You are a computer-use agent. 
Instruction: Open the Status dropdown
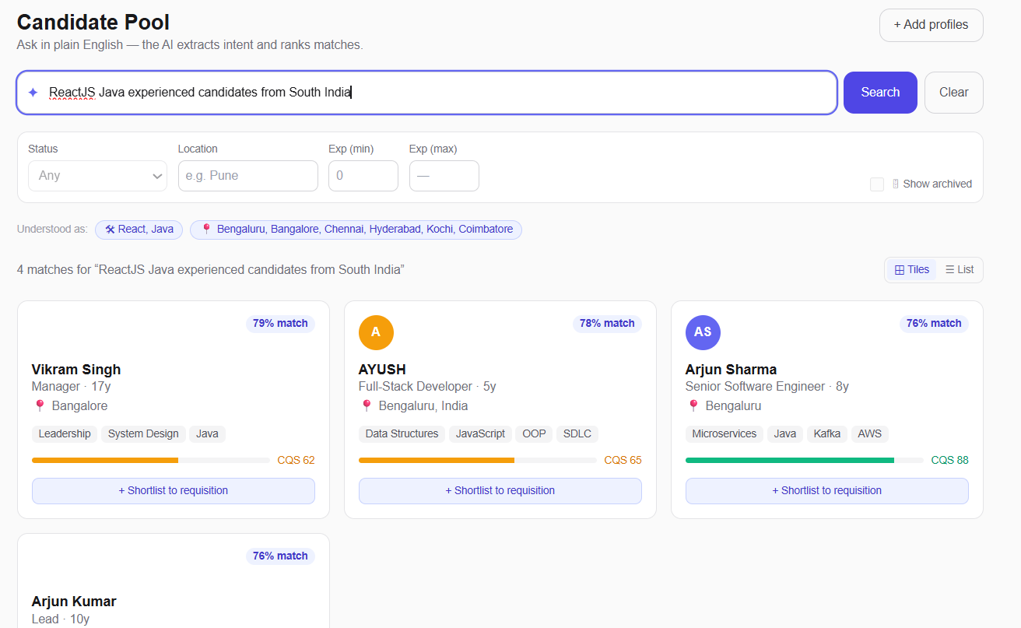pyautogui.click(x=97, y=176)
